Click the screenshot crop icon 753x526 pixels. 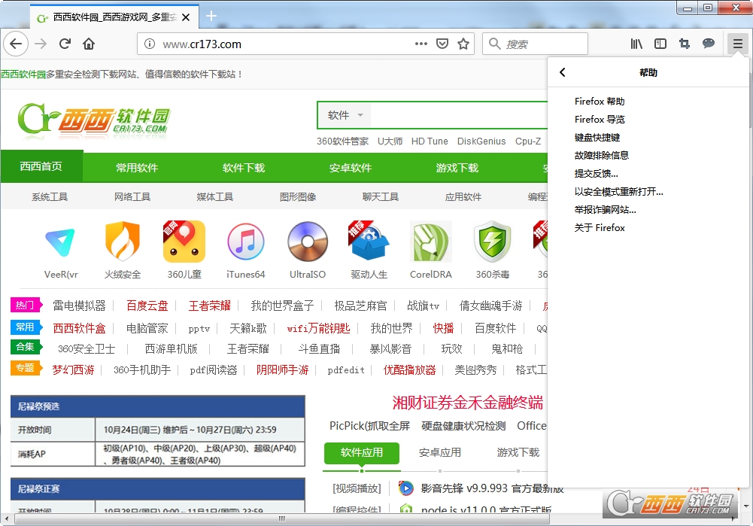(685, 44)
